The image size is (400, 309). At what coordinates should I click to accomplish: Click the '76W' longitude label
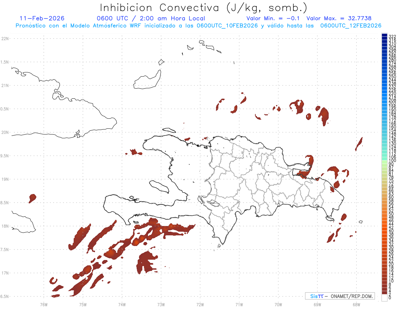click(44, 304)
